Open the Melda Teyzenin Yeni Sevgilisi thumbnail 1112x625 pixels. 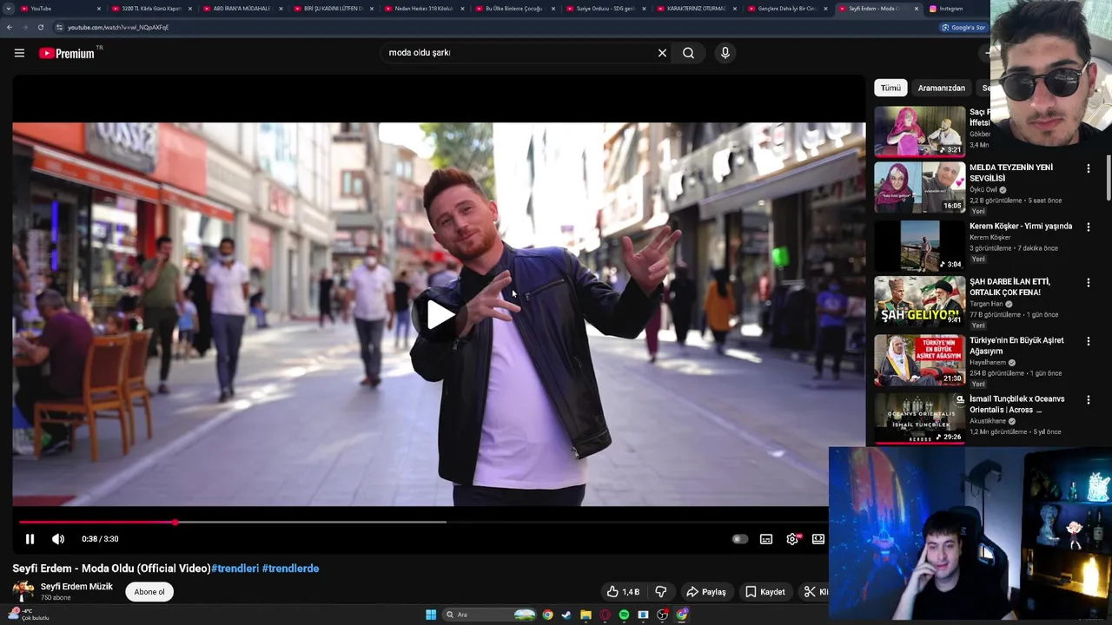(919, 187)
